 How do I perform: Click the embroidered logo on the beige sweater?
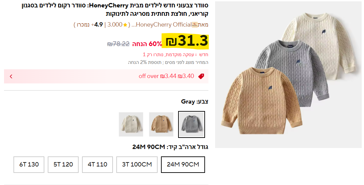[x=270, y=88]
